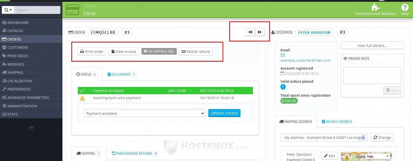The height and width of the screenshot is (161, 413).
Task: Go to Customers section
Action: point(31,47)
